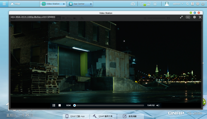Close the App Center taskbar tab
Image resolution: width=207 pixels, height=119 pixels.
(x=91, y=4)
